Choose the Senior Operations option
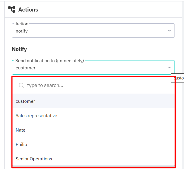 click(34, 159)
